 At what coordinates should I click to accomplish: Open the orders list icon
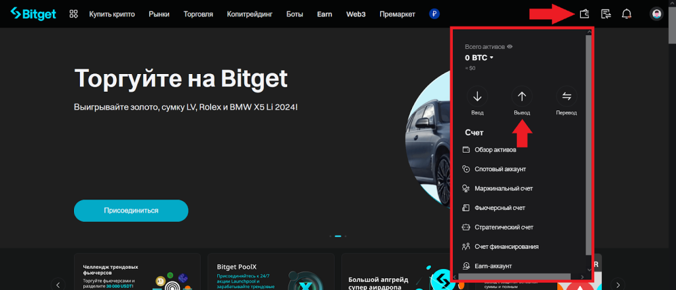(605, 13)
